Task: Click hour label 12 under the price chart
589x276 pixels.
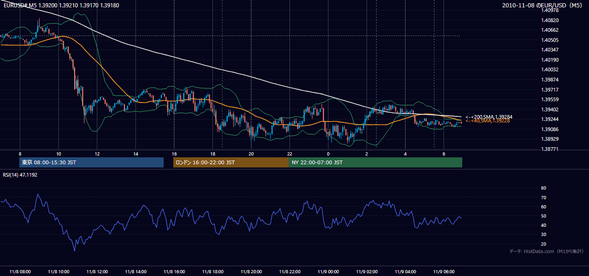Action: click(97, 154)
